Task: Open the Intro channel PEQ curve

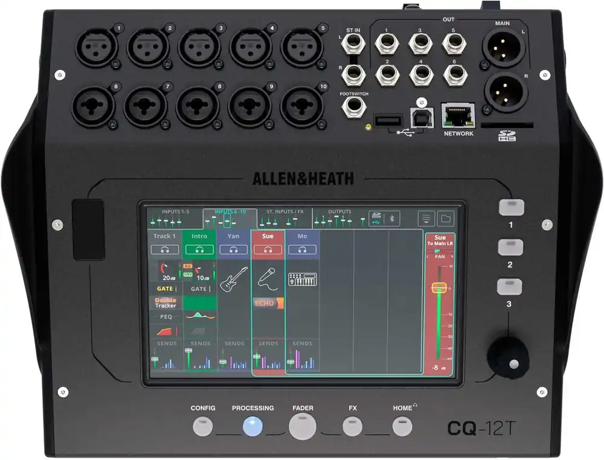Action: click(x=199, y=316)
